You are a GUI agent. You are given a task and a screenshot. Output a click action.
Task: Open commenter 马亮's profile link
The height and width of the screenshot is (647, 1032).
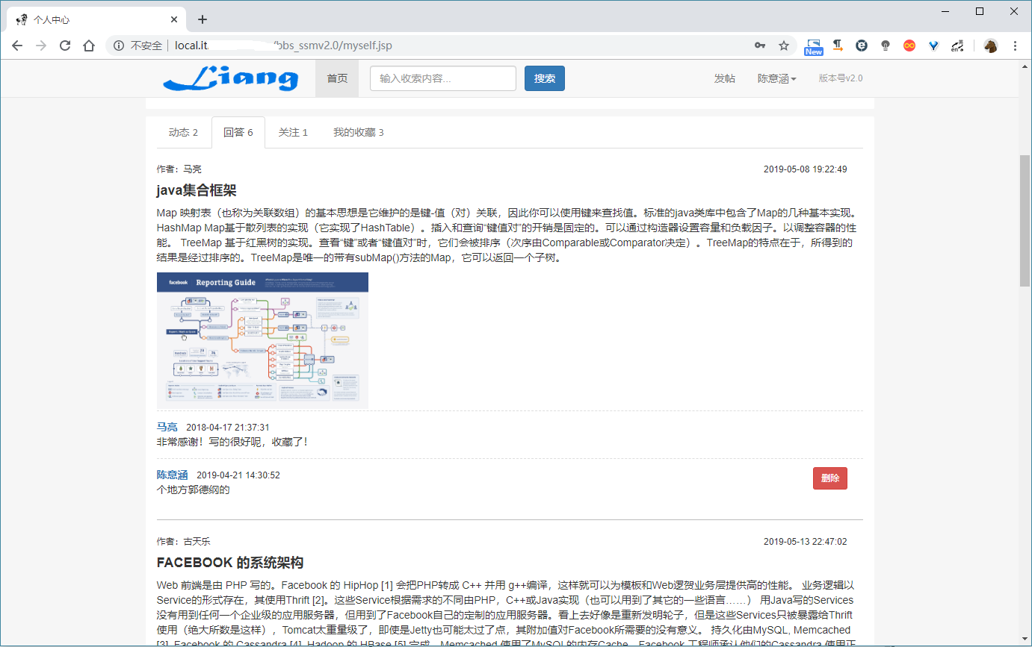[167, 427]
